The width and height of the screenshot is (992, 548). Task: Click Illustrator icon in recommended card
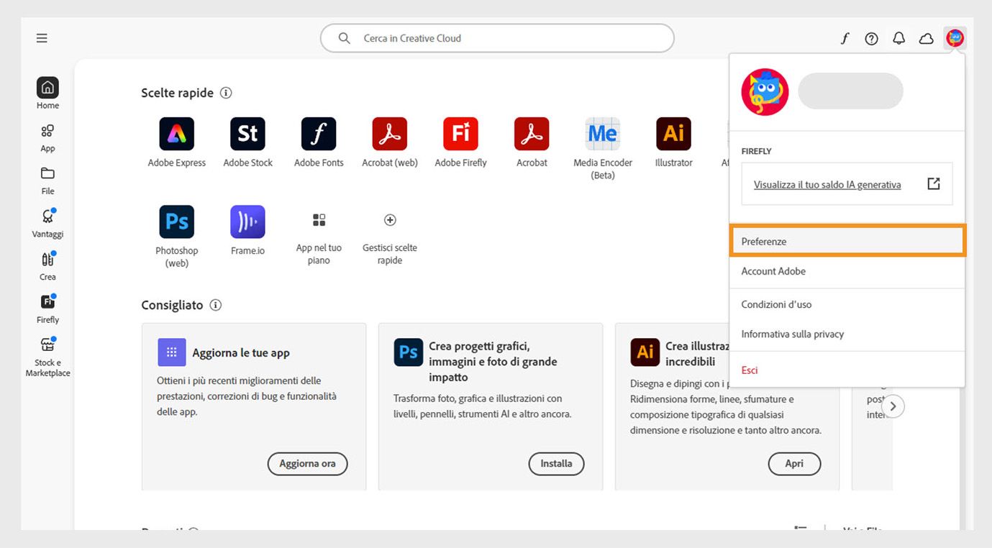point(645,352)
